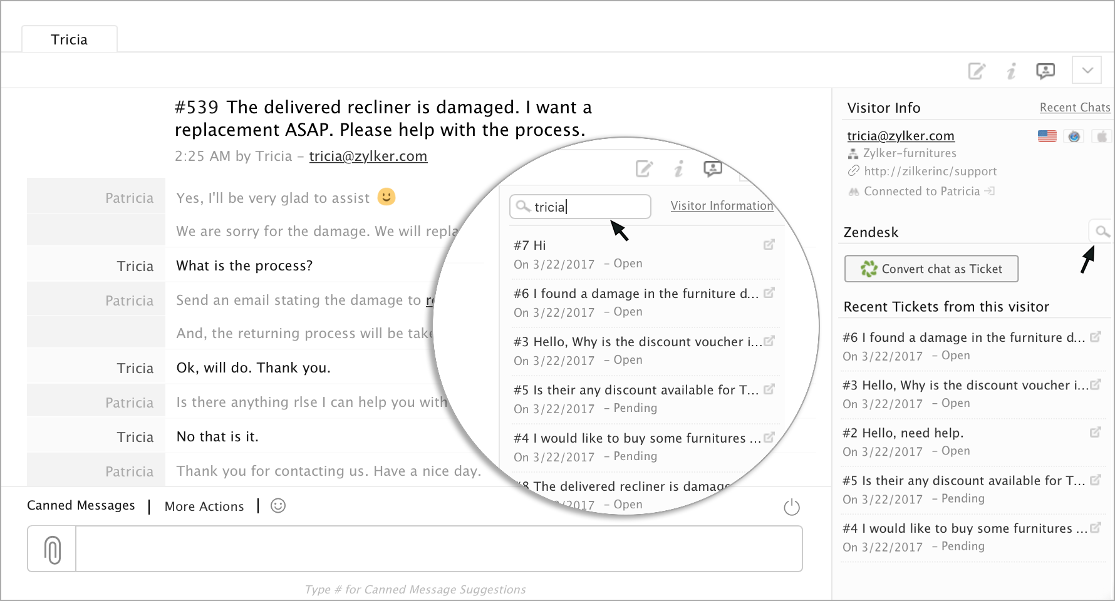
Task: Click Visitor Information link in magnified panel
Action: click(722, 206)
